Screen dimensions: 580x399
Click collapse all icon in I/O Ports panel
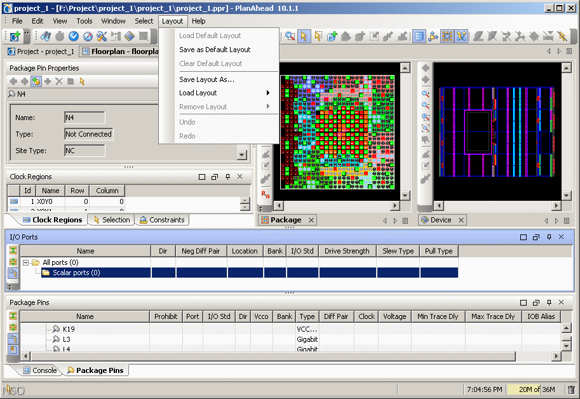(x=13, y=250)
